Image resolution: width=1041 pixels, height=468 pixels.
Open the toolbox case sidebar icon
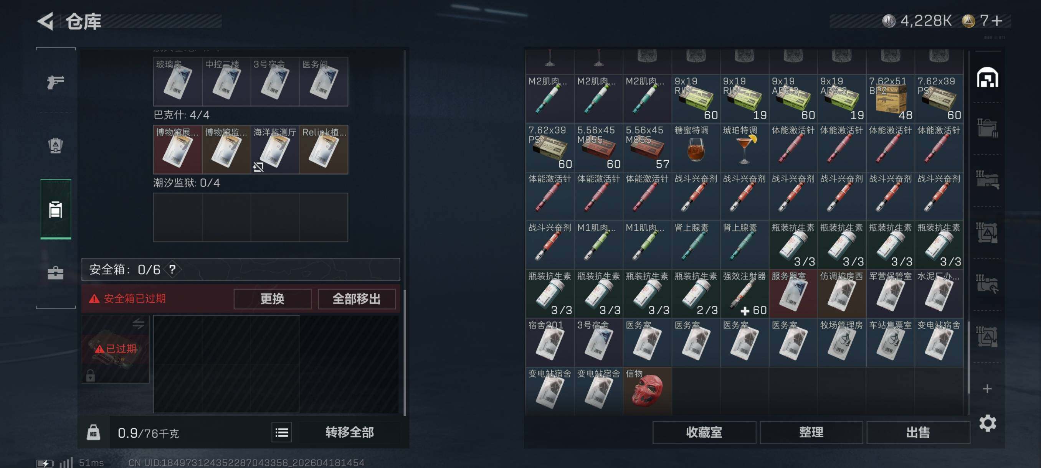[56, 273]
